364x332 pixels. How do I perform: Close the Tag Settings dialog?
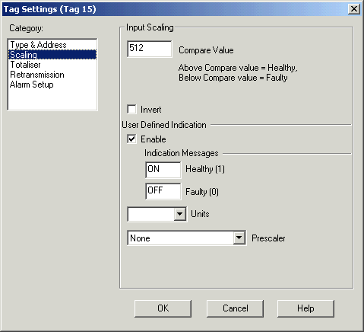click(354, 9)
